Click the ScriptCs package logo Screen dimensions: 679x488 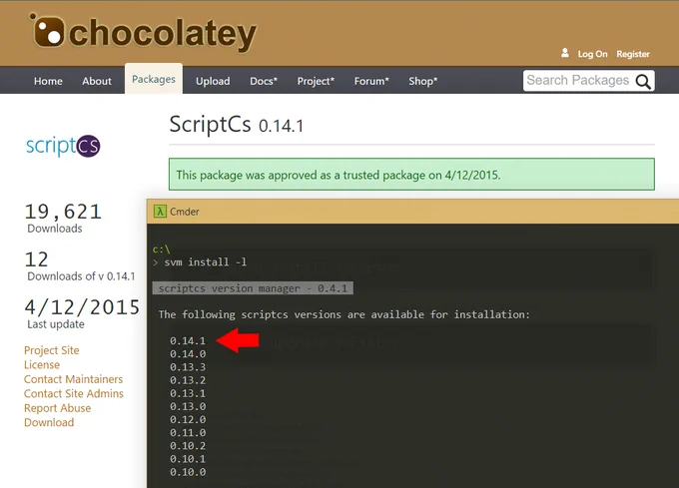63,146
